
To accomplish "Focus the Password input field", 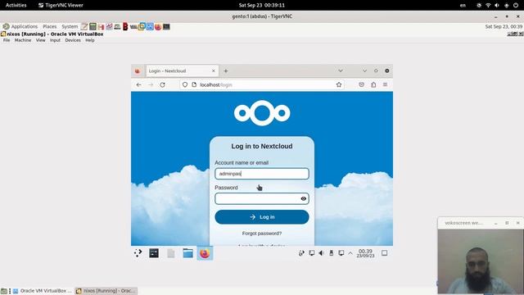I will point(262,198).
